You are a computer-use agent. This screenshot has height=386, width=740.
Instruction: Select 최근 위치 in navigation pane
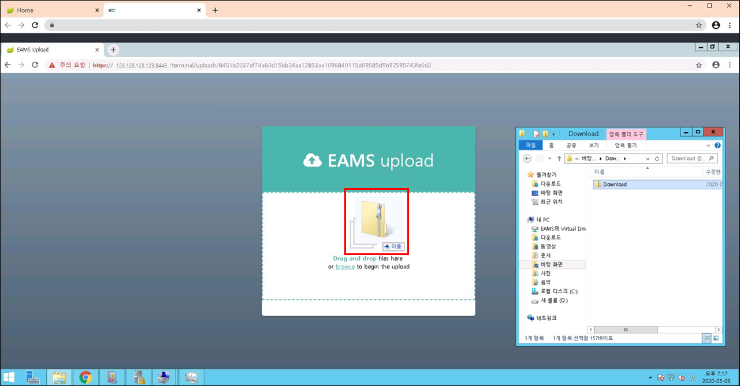(x=547, y=202)
